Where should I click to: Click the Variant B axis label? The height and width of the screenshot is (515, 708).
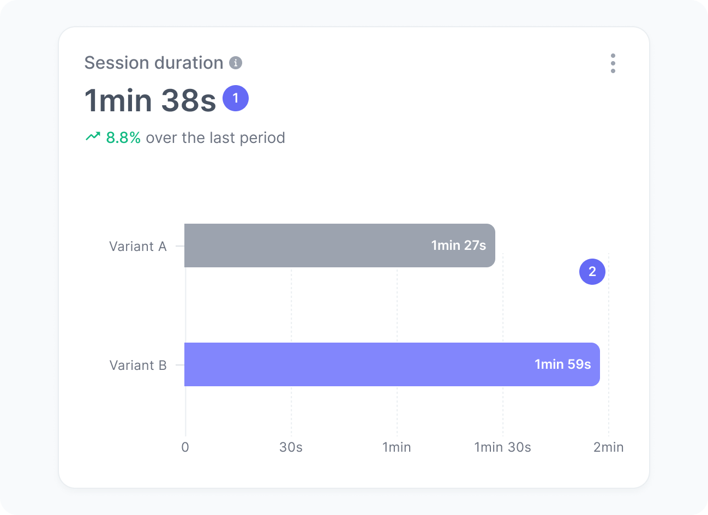138,365
